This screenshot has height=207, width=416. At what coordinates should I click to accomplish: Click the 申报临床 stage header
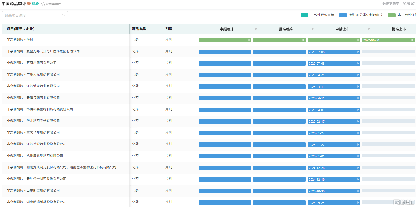227,29
